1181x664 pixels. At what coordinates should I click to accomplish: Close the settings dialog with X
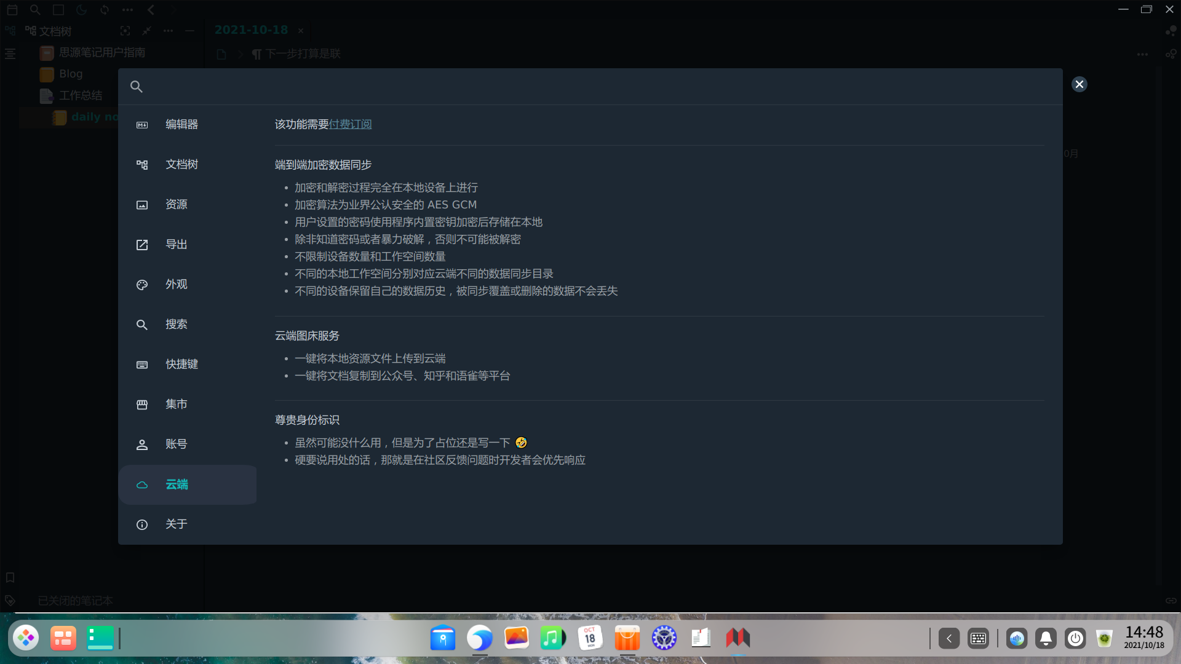click(x=1079, y=84)
